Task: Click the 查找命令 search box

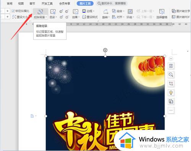Action: tap(112, 3)
